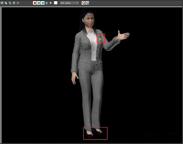The image size is (183, 144).
Task: Enable monochrome display mode
Action: (x=51, y=3)
